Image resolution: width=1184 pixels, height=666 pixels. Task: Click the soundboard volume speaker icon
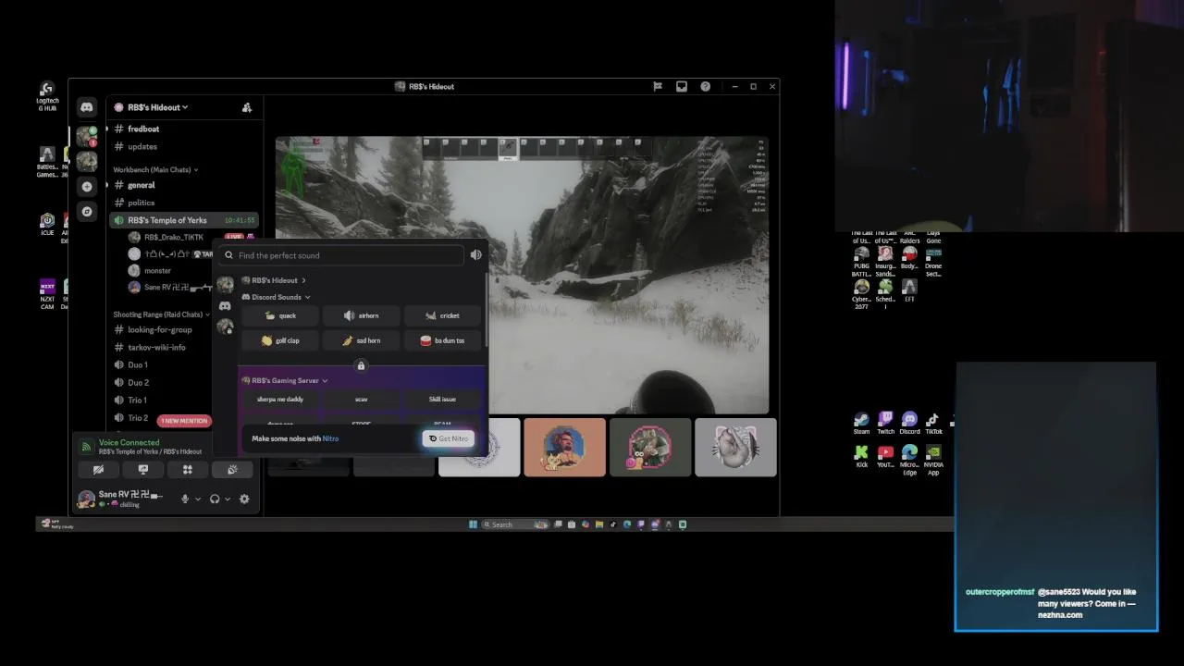[x=475, y=255]
